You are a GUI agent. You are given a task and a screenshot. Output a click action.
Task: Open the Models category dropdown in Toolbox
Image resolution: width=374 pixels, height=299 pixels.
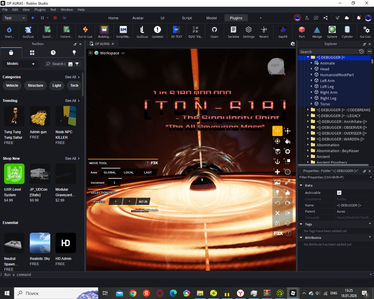click(x=20, y=64)
